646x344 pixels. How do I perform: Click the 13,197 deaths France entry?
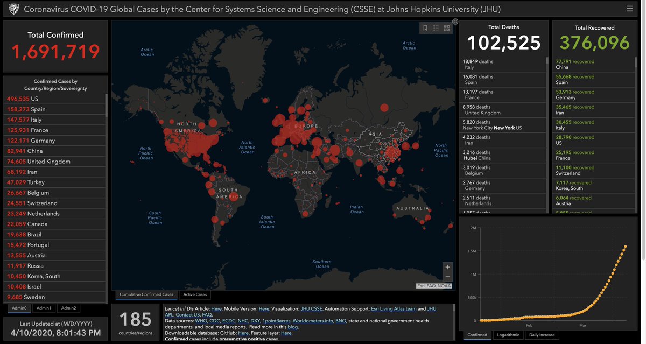coord(503,95)
